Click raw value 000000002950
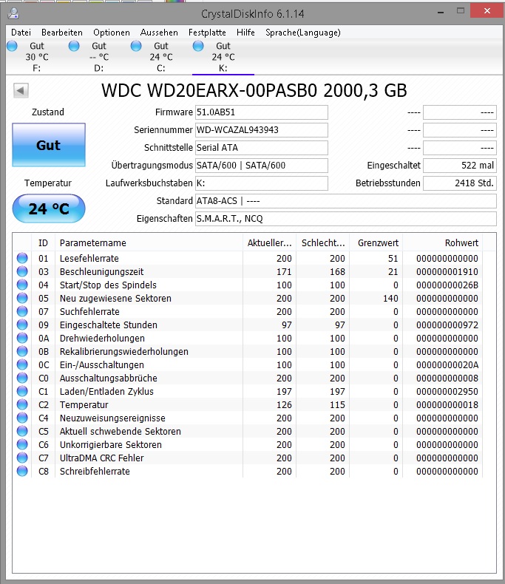The height and width of the screenshot is (584, 505). 447,392
